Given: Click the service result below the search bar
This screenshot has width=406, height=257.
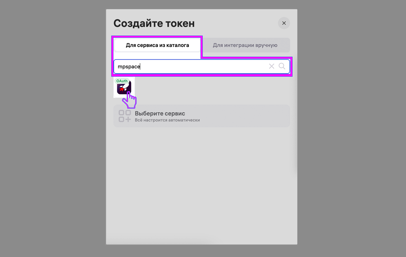Looking at the screenshot, I should [x=124, y=88].
